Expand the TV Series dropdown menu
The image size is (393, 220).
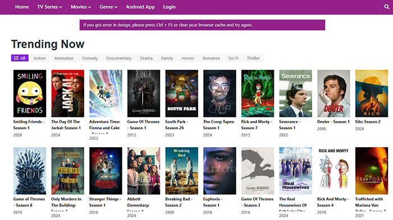pos(49,7)
